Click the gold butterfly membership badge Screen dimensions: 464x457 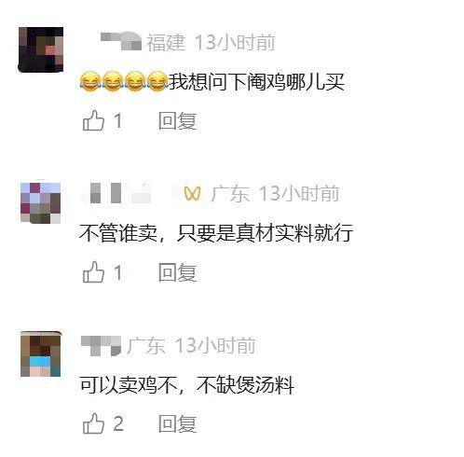point(192,194)
